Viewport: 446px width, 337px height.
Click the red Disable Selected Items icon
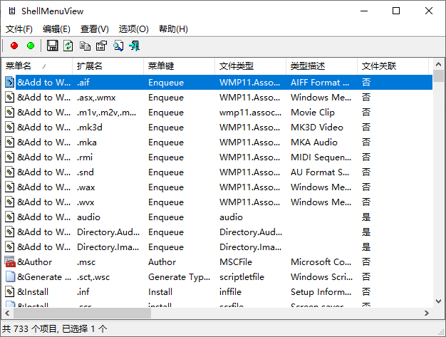pyautogui.click(x=14, y=46)
